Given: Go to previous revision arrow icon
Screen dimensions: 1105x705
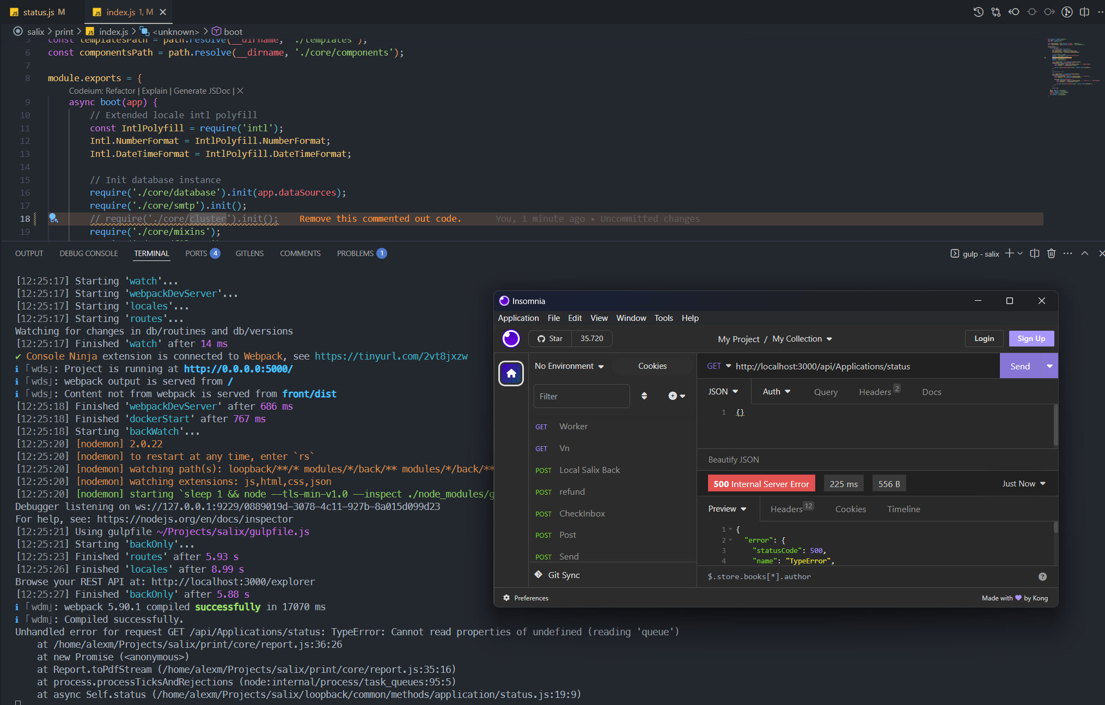Looking at the screenshot, I should point(1014,11).
